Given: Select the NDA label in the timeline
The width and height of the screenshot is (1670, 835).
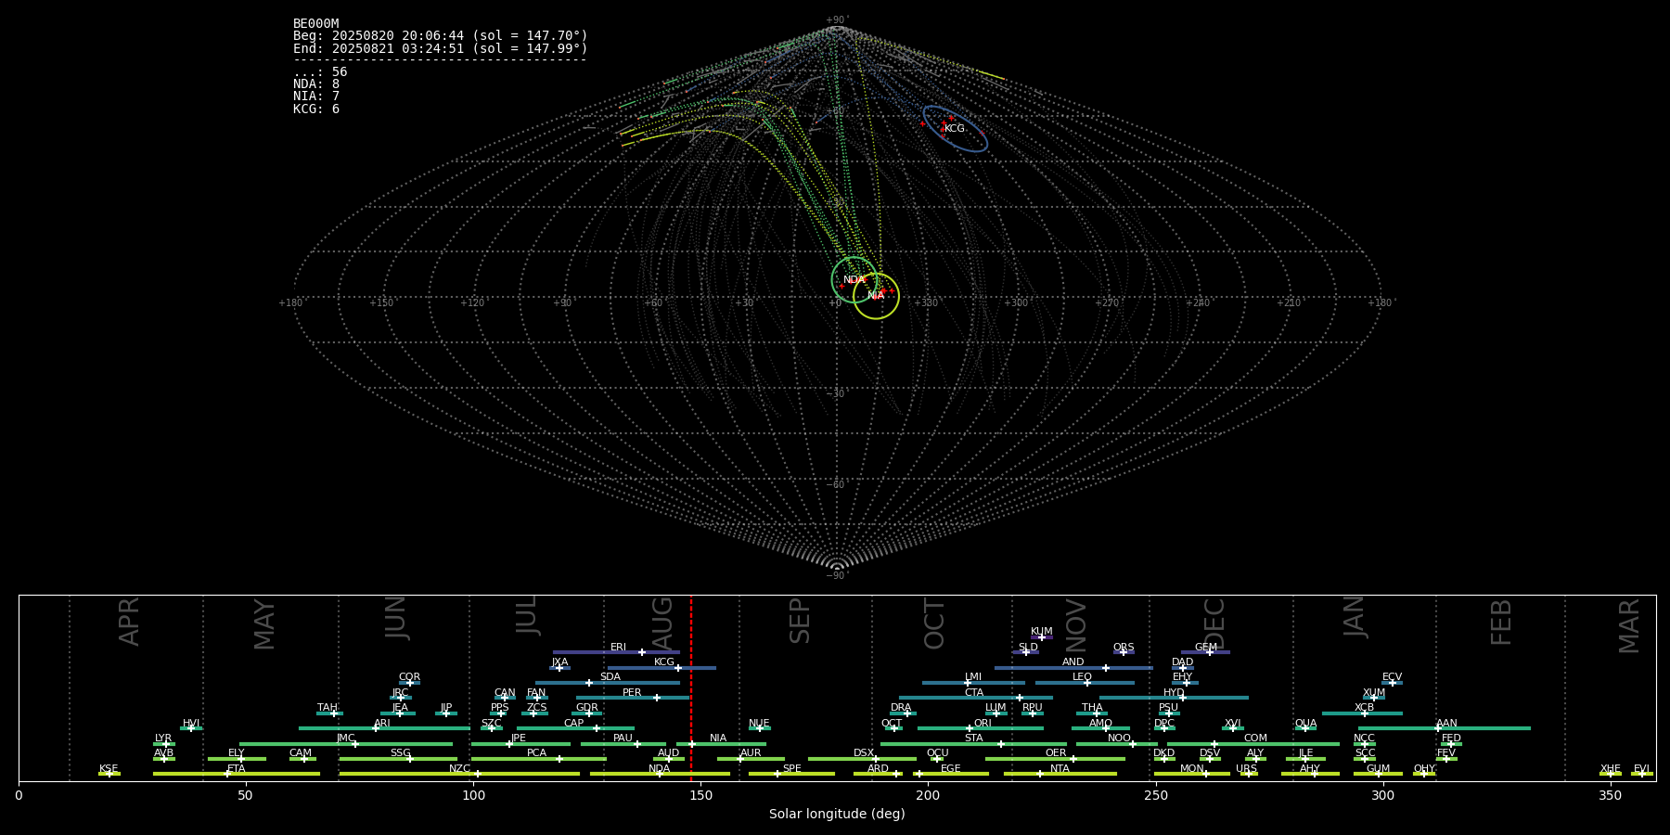Looking at the screenshot, I should (x=660, y=769).
